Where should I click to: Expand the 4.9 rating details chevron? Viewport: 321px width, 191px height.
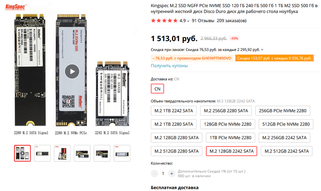[188, 20]
